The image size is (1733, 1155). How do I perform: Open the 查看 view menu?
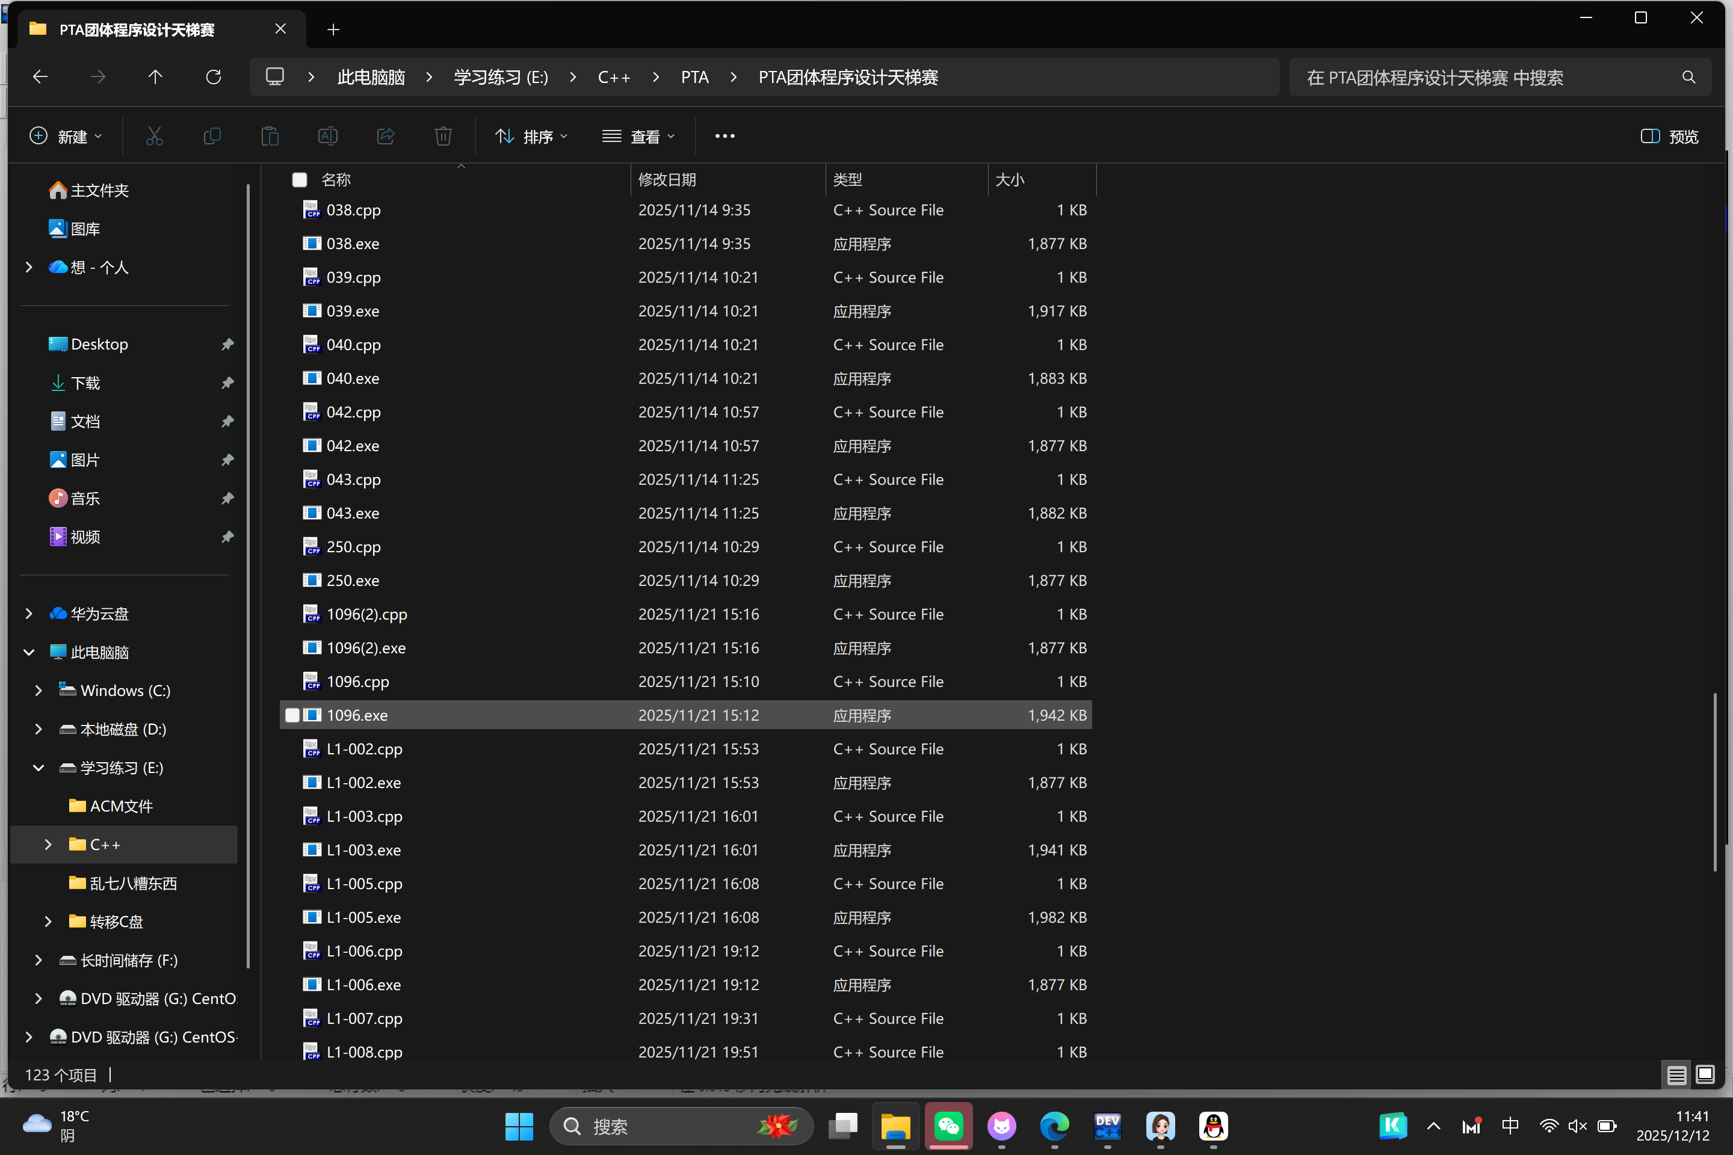(x=638, y=137)
